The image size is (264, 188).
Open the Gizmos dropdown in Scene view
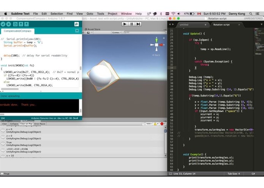[x=117, y=32]
